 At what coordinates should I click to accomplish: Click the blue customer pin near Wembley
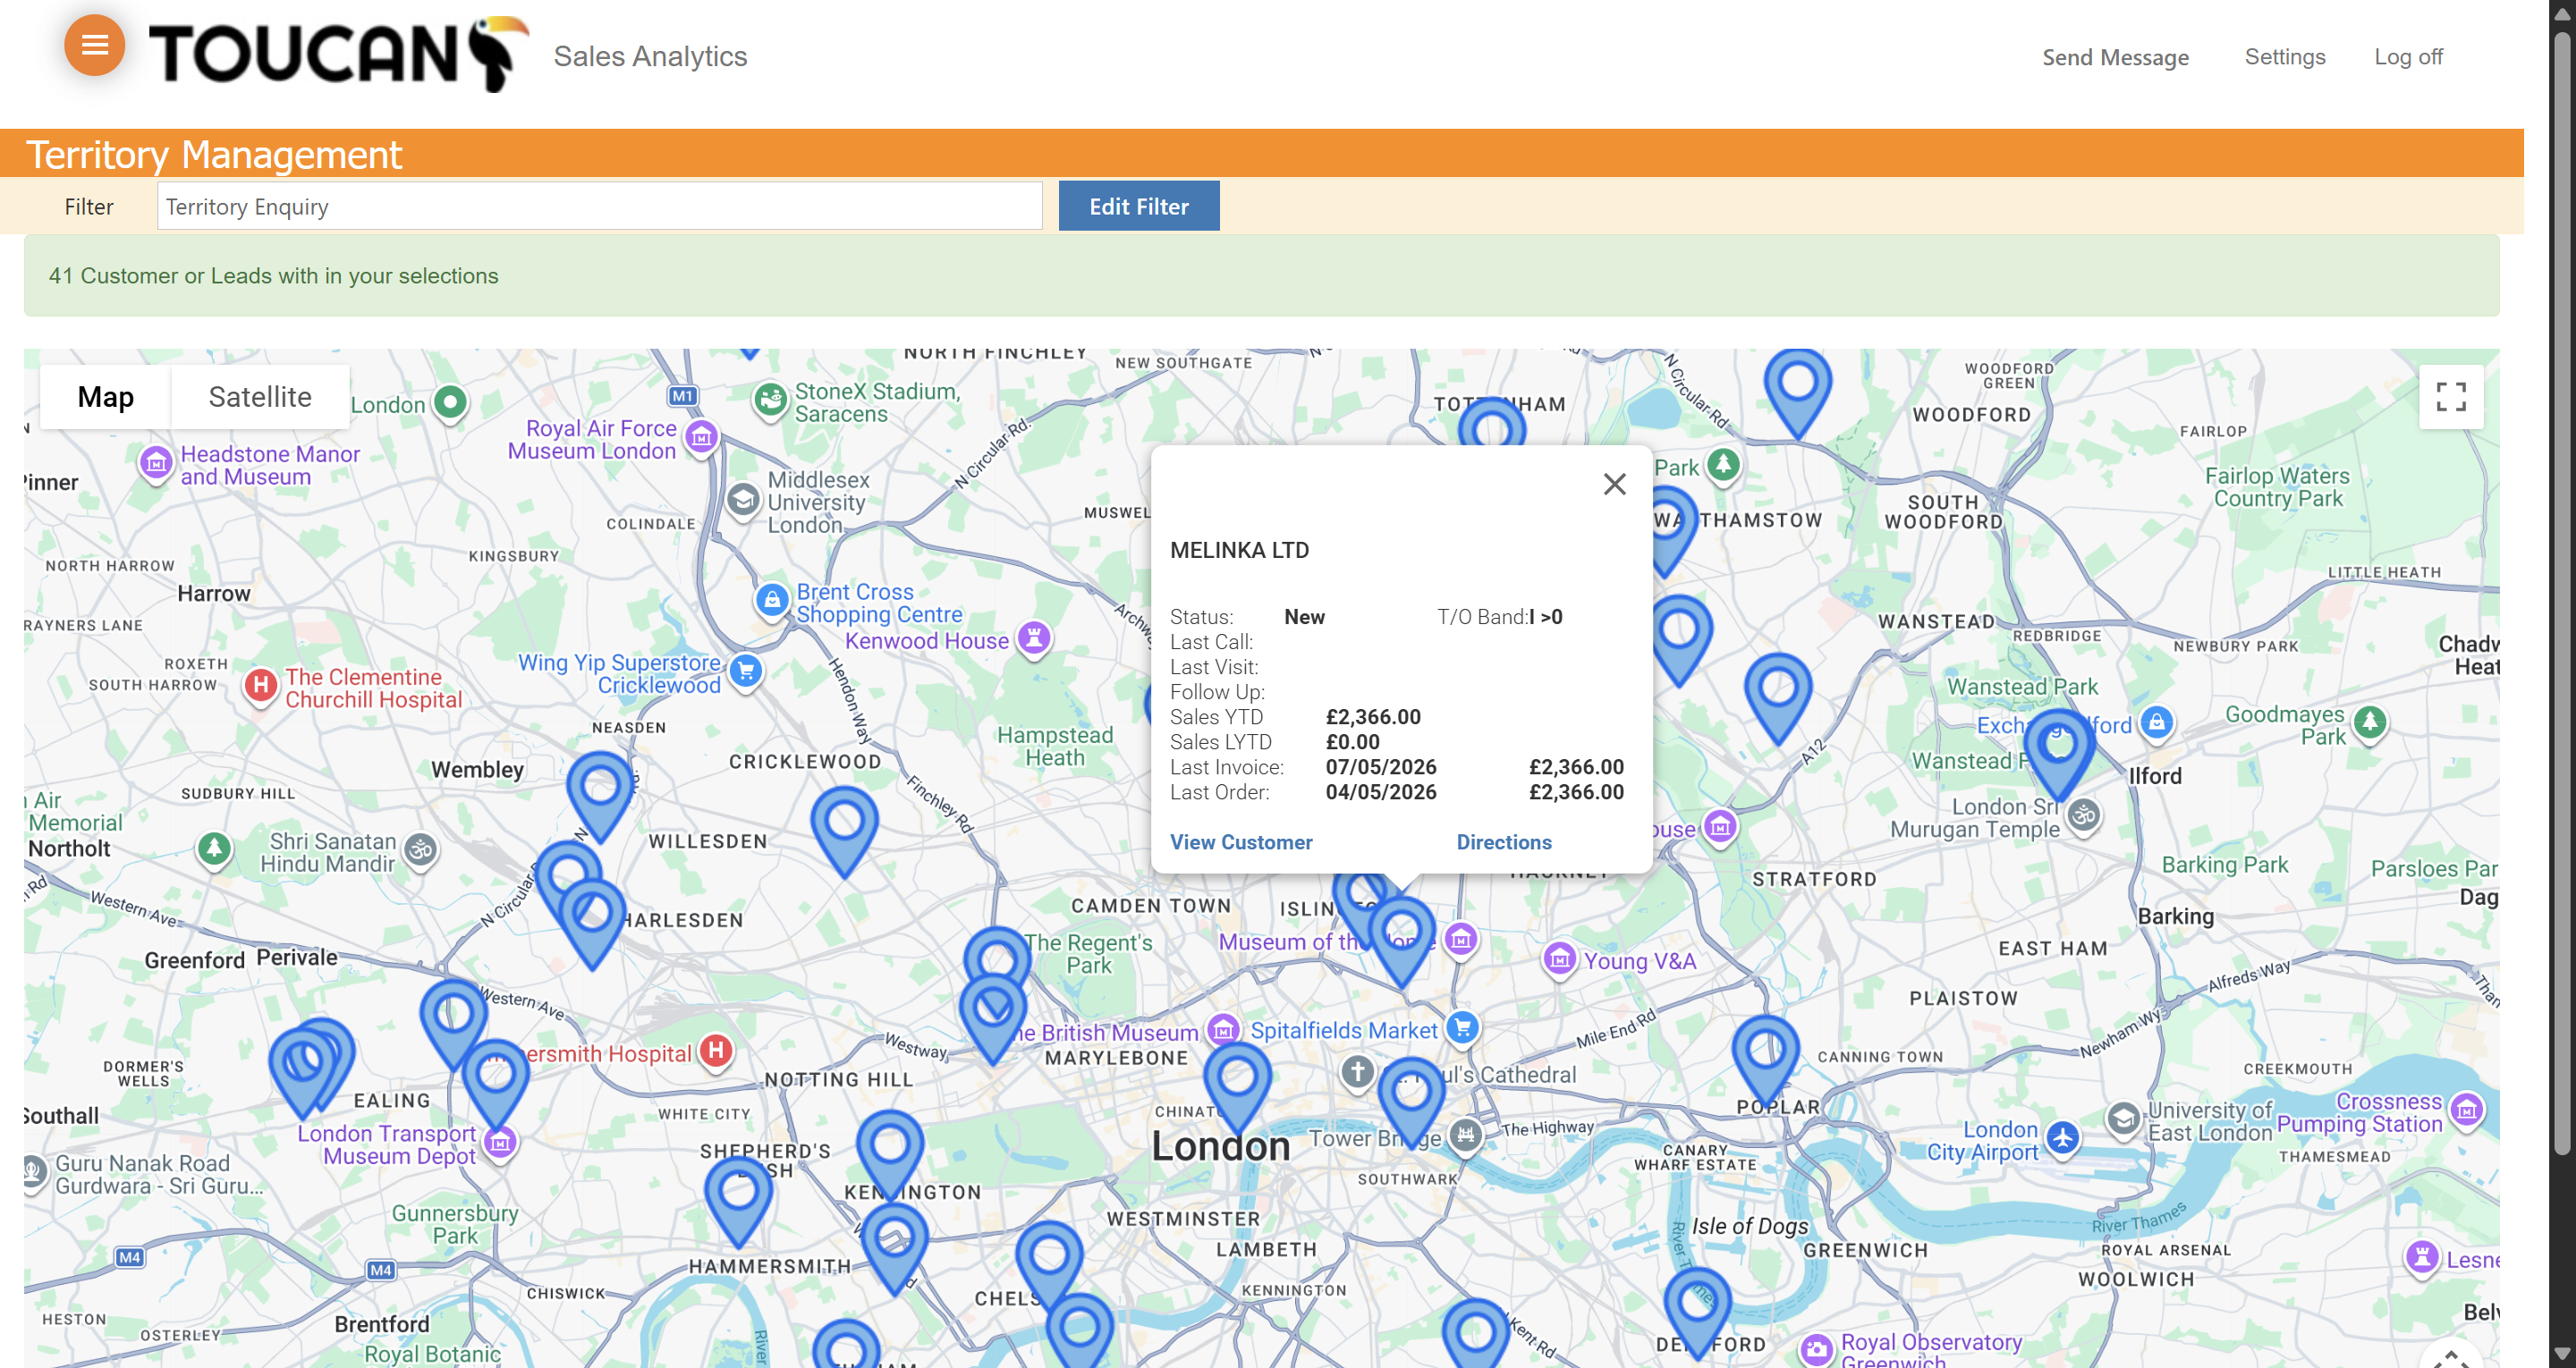(600, 797)
